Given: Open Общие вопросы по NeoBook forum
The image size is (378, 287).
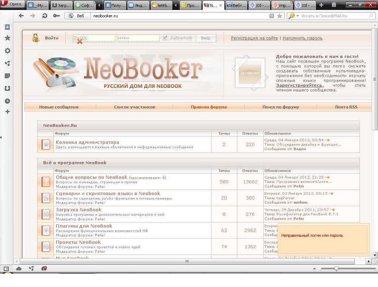Looking at the screenshot, I should tap(92, 177).
